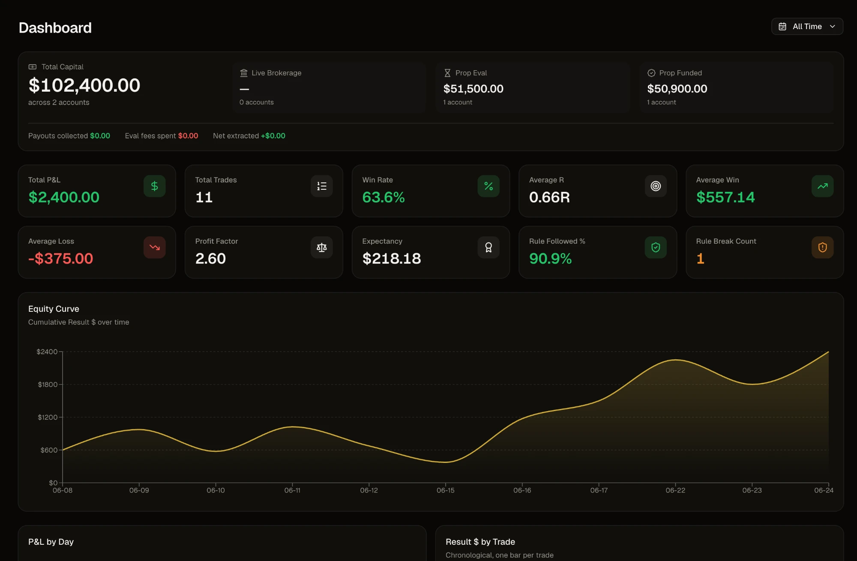The height and width of the screenshot is (561, 857).
Task: Click 'Cumulative Result $ over time' subtitle
Action: [78, 322]
